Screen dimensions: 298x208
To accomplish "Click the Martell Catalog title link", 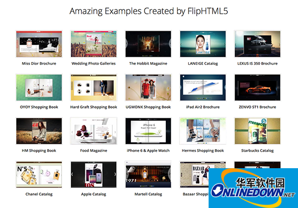I will click(x=148, y=194).
